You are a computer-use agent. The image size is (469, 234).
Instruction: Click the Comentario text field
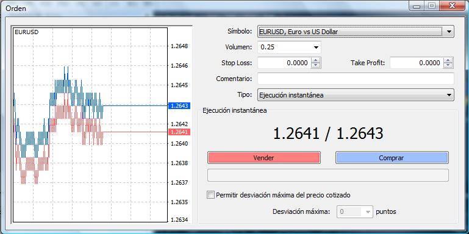pyautogui.click(x=356, y=79)
